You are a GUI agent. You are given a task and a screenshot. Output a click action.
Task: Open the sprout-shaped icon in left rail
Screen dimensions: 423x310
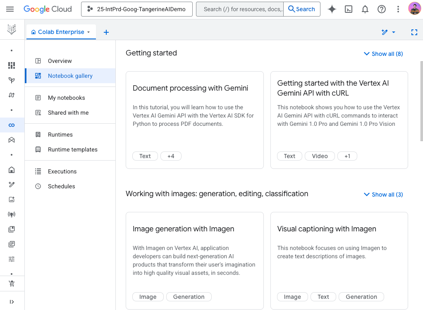pyautogui.click(x=12, y=80)
